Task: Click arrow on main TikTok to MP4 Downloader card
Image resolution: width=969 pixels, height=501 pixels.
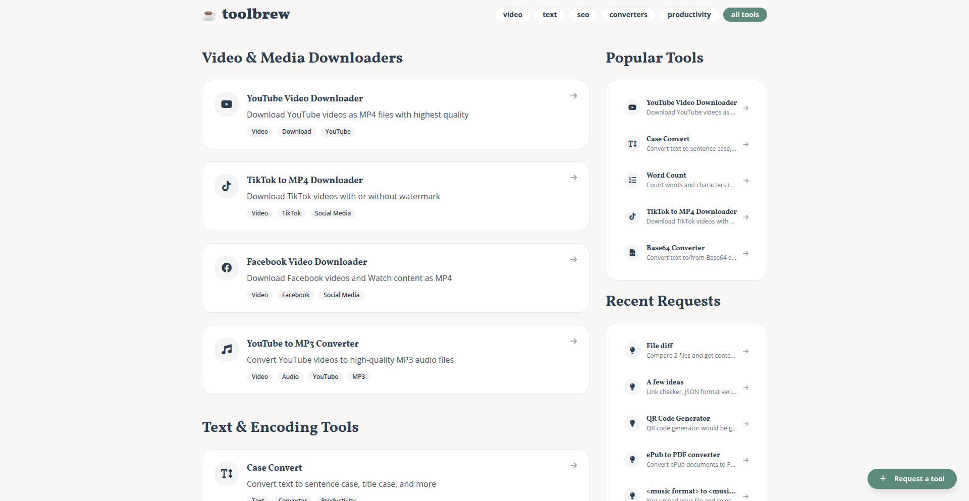Action: coord(574,178)
